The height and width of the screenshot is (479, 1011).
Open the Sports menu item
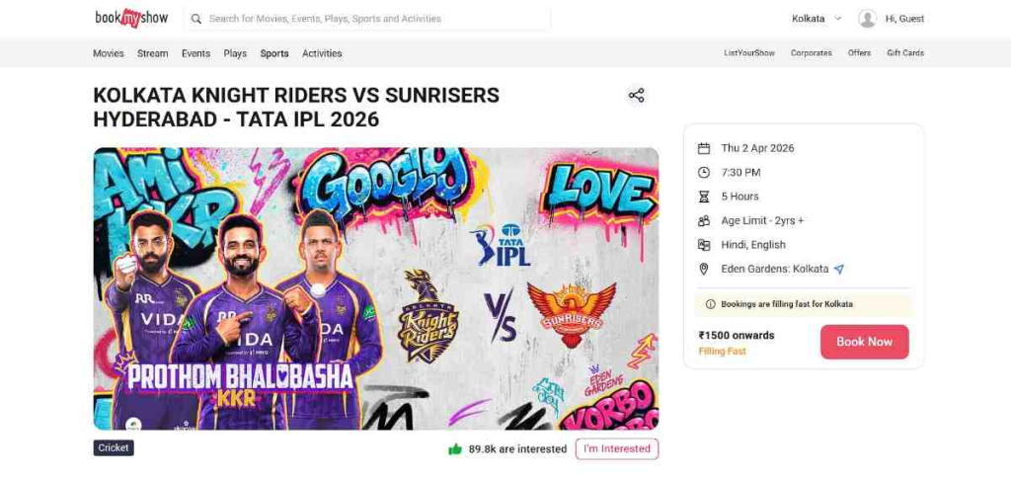(x=274, y=53)
